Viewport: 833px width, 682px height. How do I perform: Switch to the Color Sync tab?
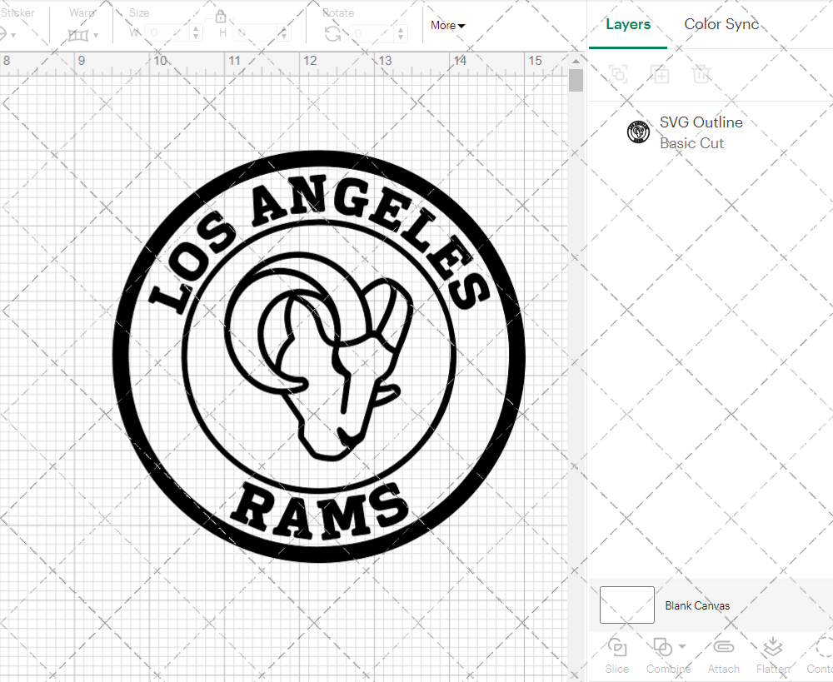721,24
